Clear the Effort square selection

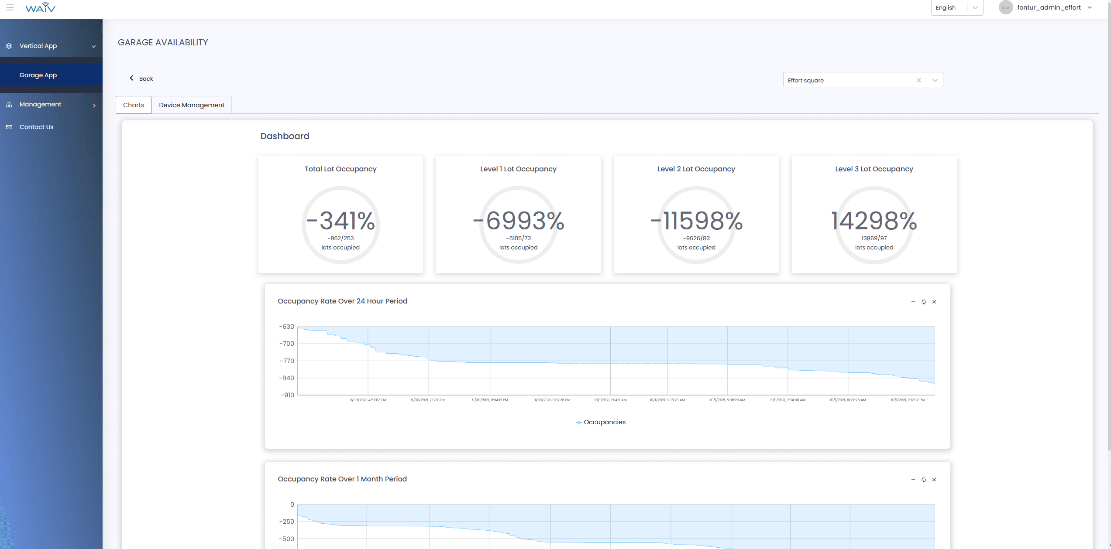pyautogui.click(x=919, y=80)
